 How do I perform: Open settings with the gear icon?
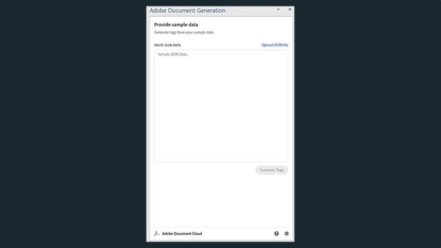point(286,233)
